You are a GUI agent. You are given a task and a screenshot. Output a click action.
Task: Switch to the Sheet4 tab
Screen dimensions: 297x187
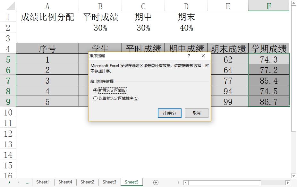point(65,182)
